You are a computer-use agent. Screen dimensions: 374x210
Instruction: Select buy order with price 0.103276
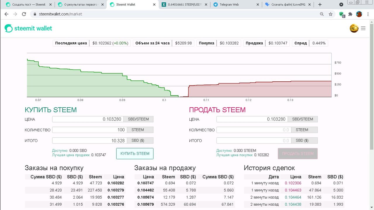pyautogui.click(x=75, y=204)
